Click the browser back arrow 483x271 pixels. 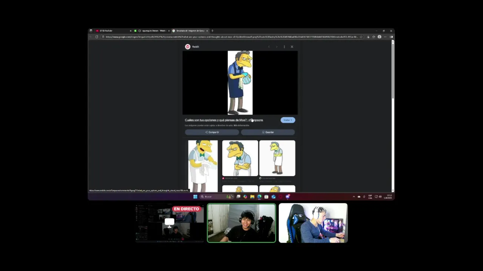[91, 37]
